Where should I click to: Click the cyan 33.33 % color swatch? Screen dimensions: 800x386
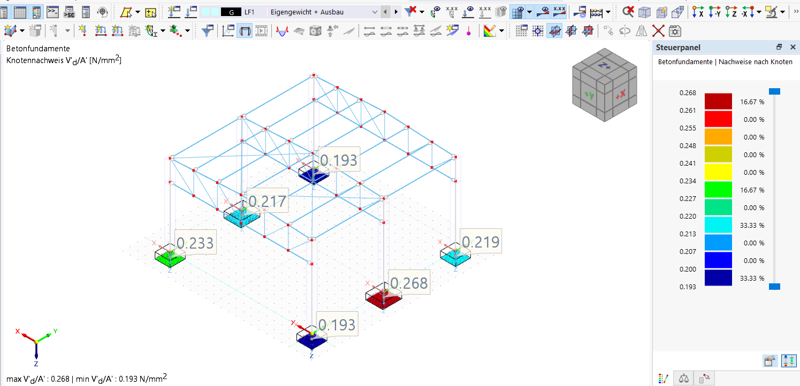point(718,225)
